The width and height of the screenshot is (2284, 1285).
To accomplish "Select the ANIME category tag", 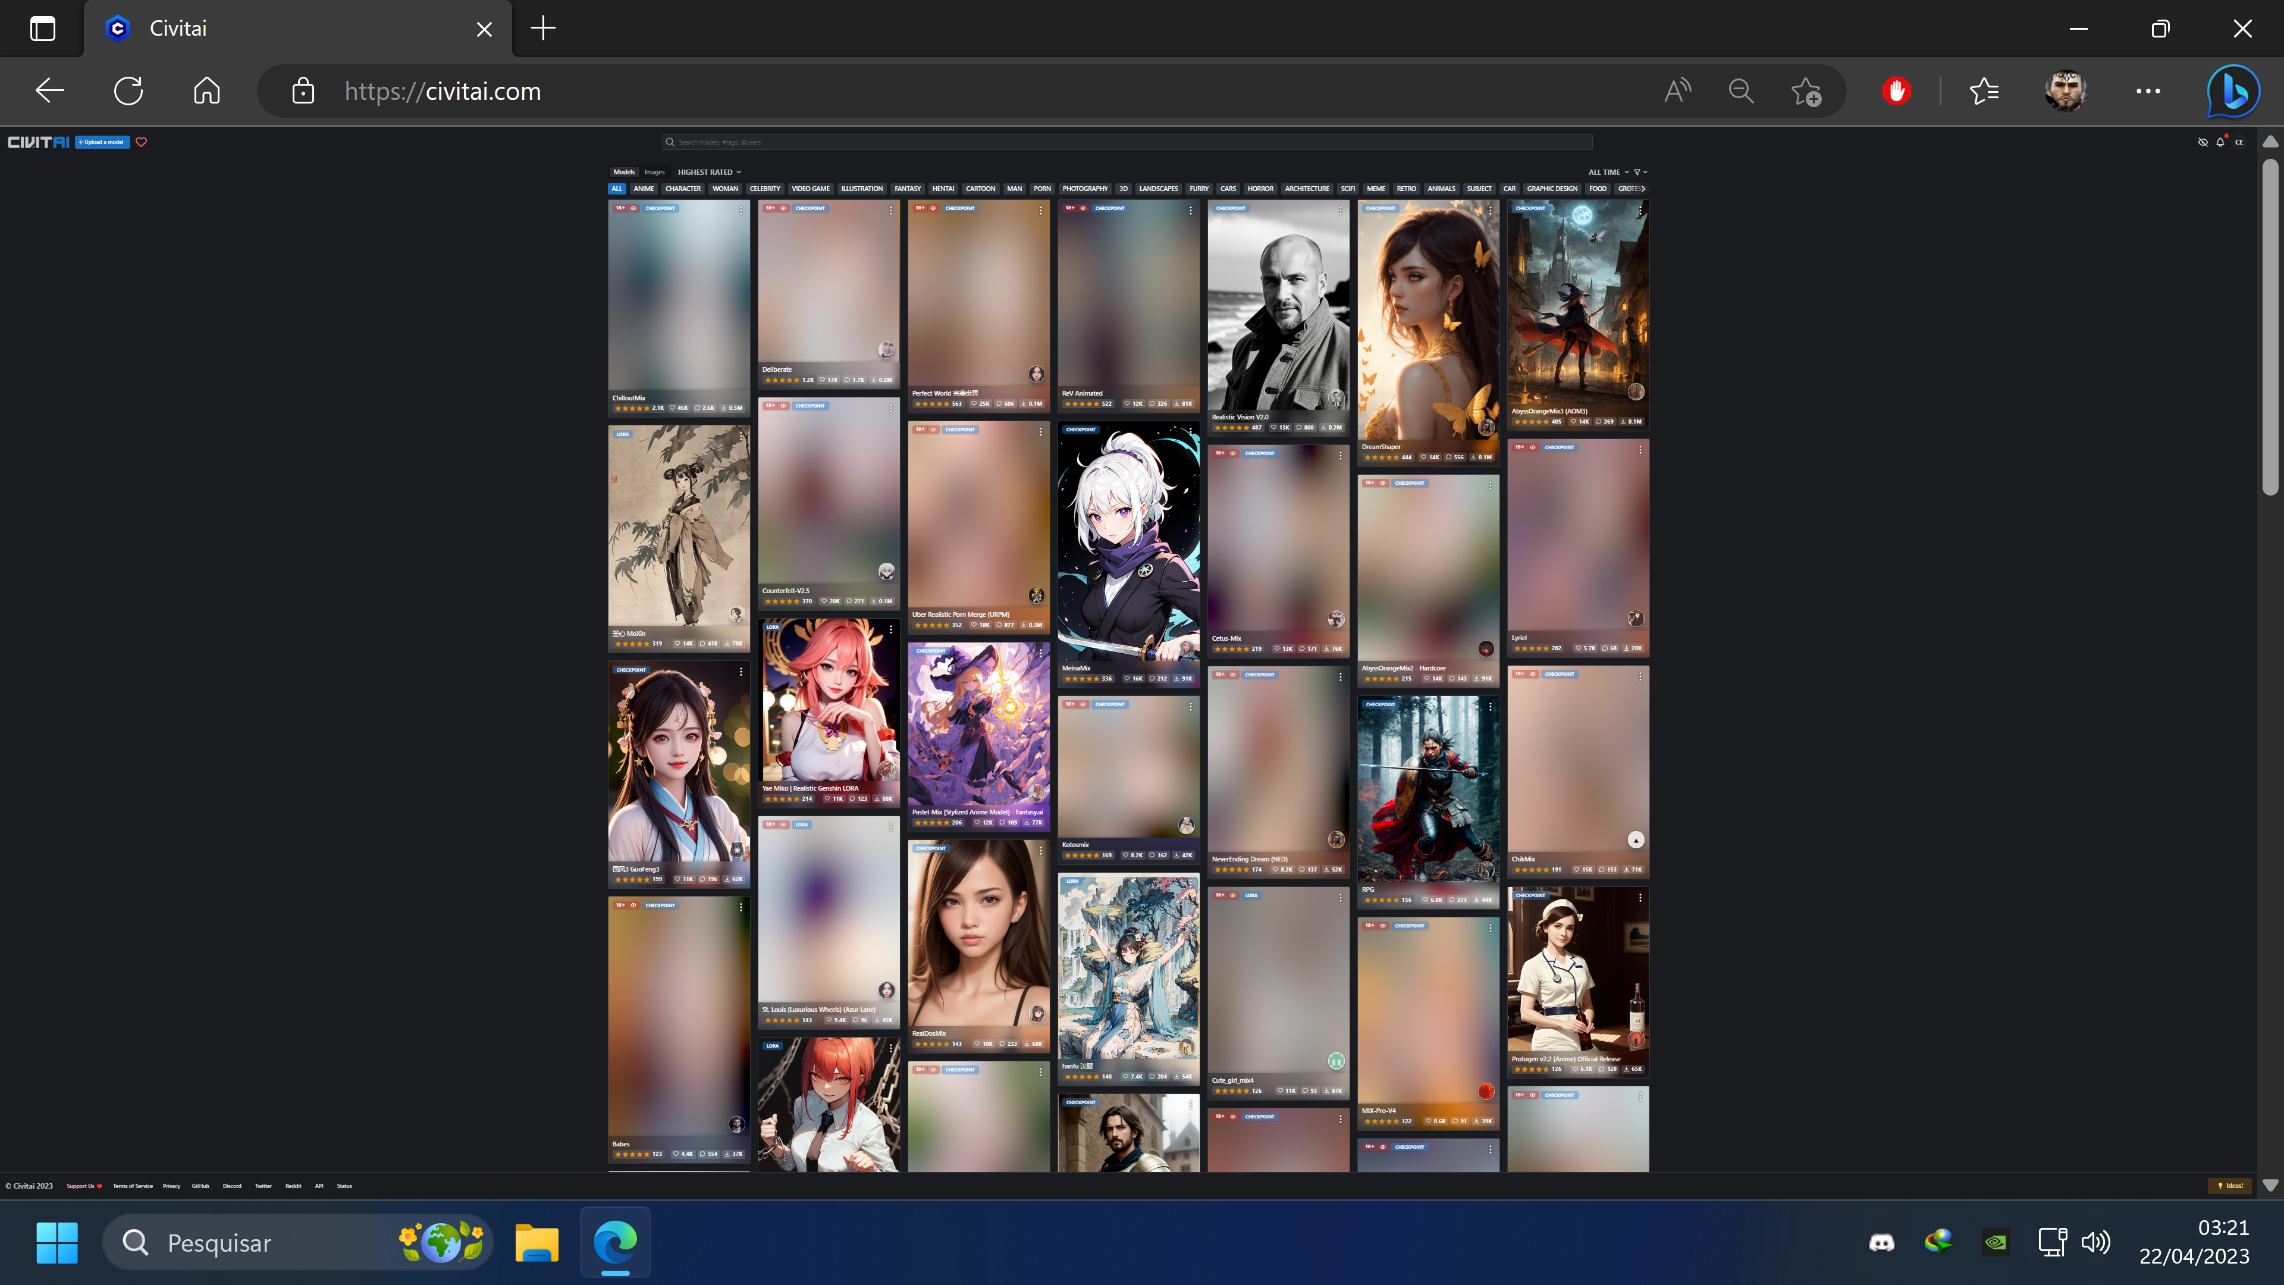I will pyautogui.click(x=644, y=189).
